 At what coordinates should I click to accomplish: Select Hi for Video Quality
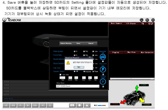click(74, 51)
